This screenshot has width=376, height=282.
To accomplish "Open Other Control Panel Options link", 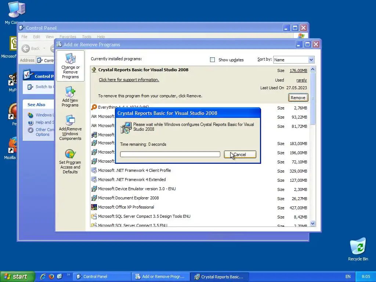I will (x=44, y=132).
